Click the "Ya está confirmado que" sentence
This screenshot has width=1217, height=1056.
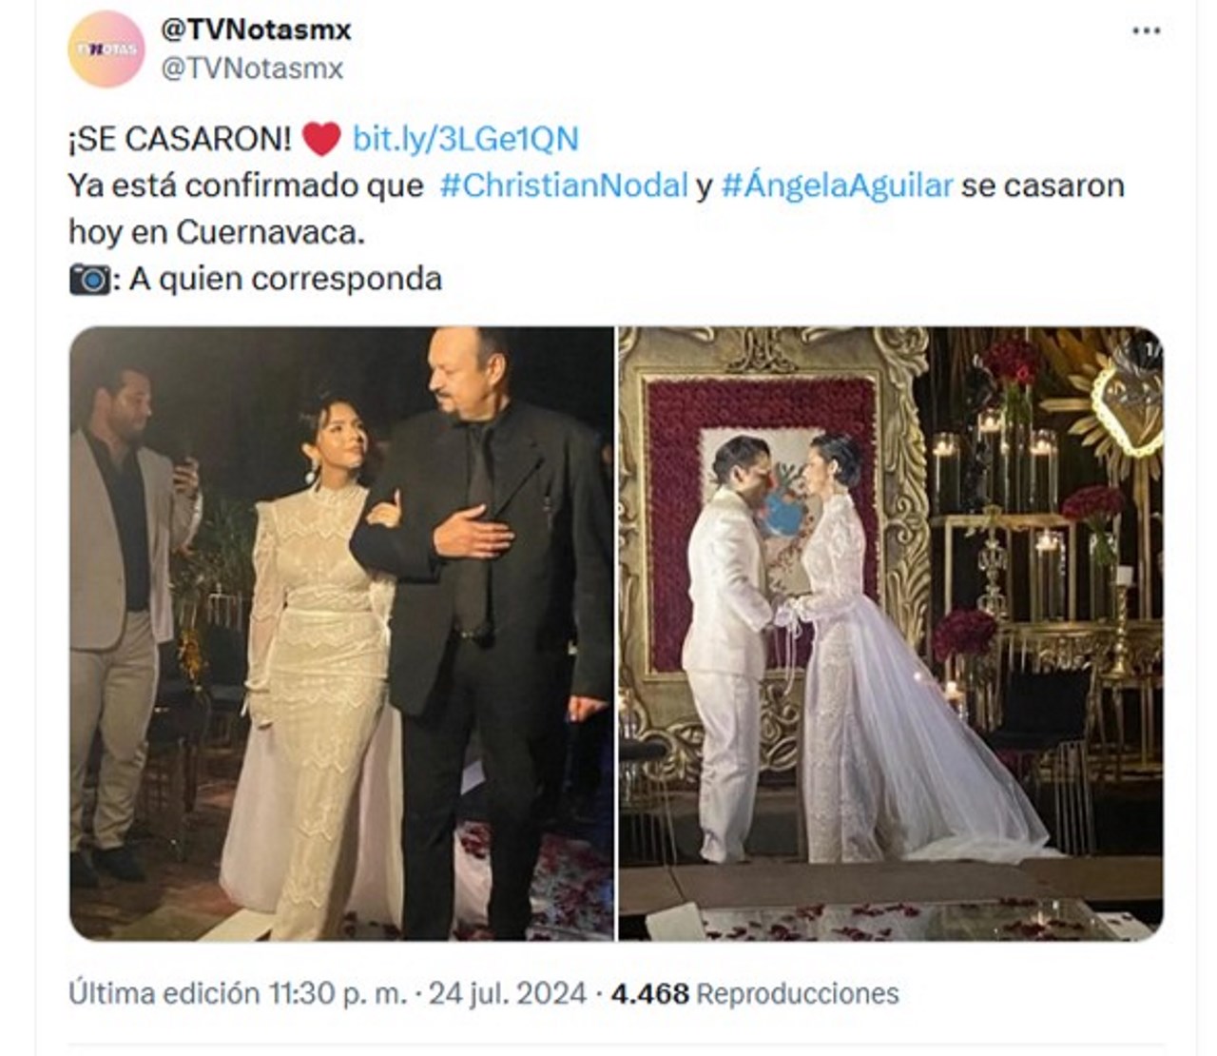click(245, 186)
